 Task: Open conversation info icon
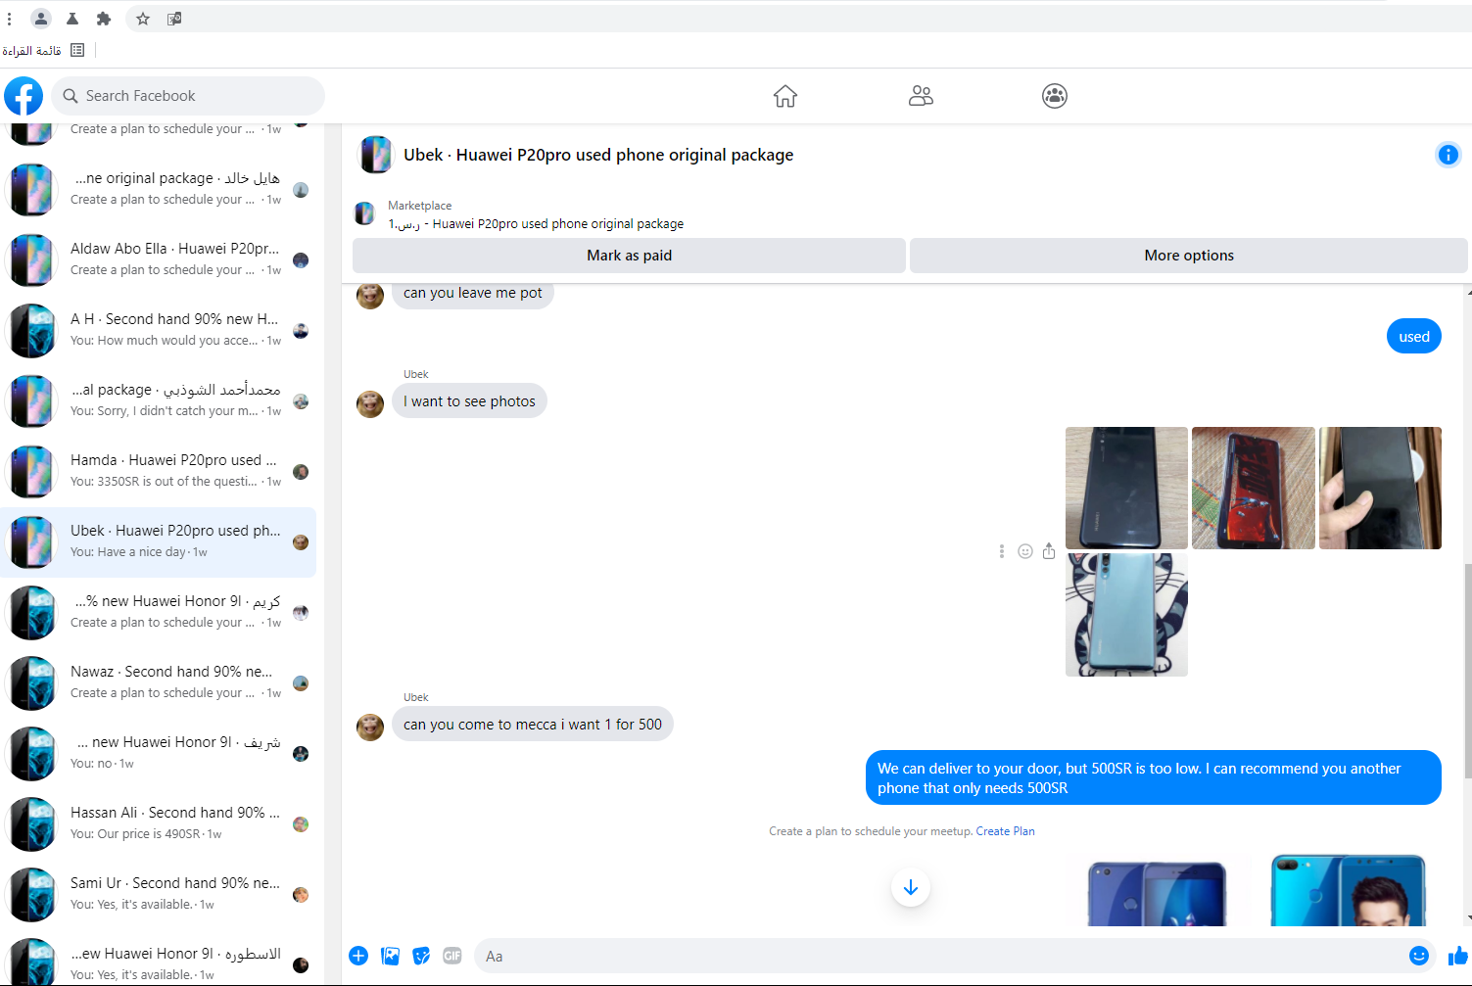click(1448, 155)
